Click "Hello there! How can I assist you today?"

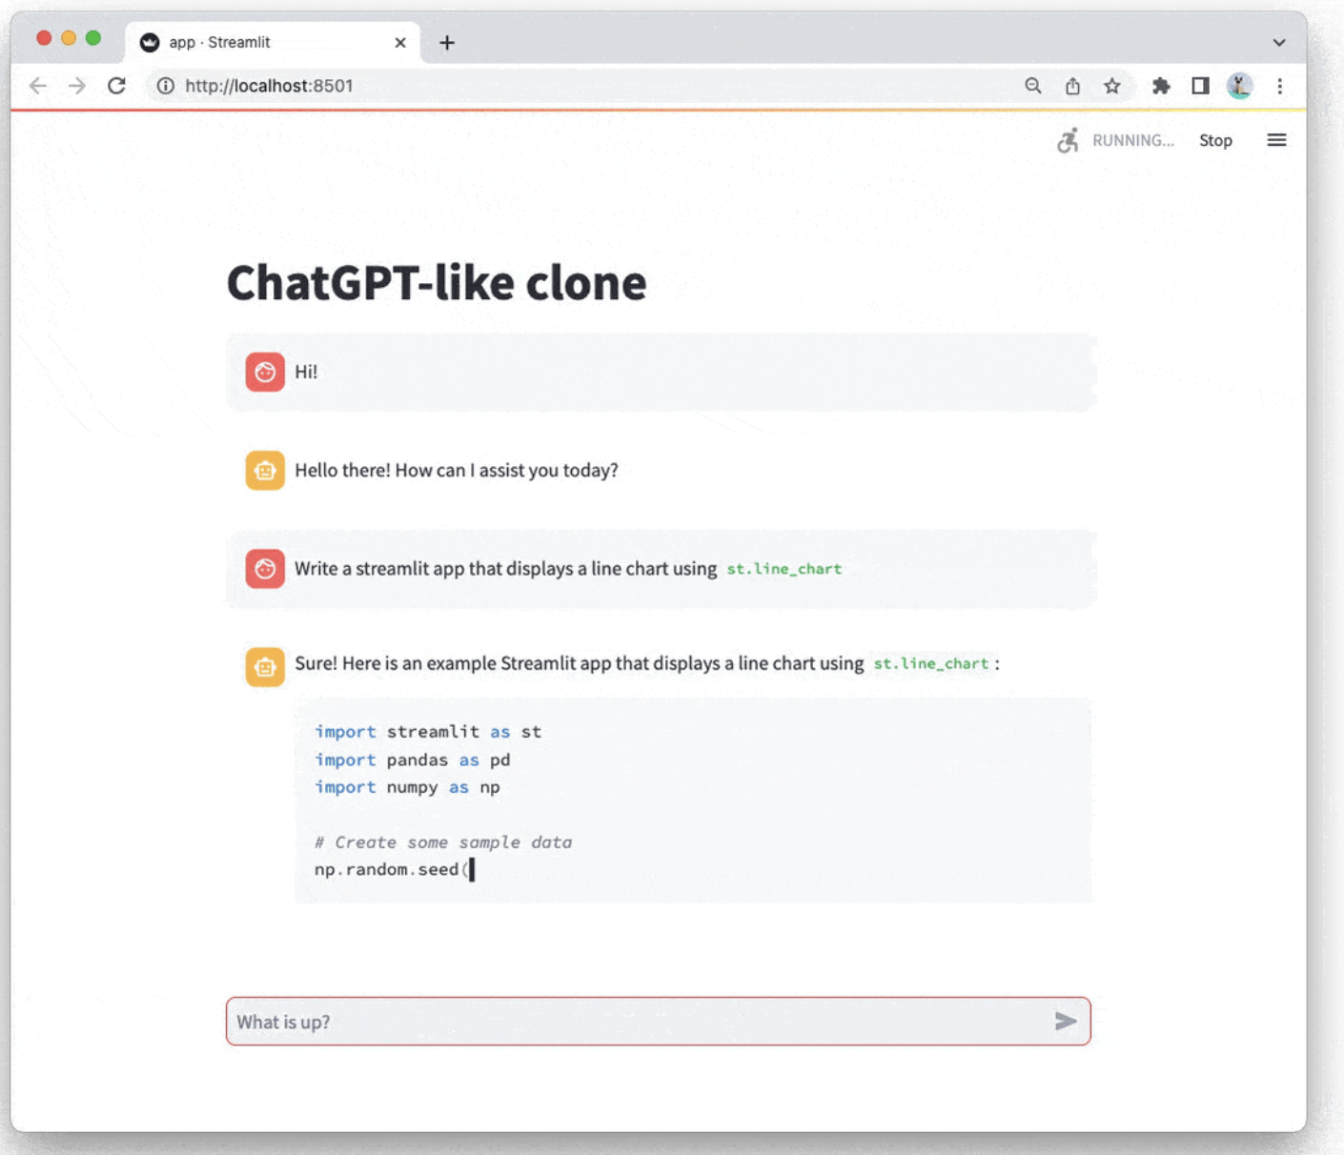point(457,471)
